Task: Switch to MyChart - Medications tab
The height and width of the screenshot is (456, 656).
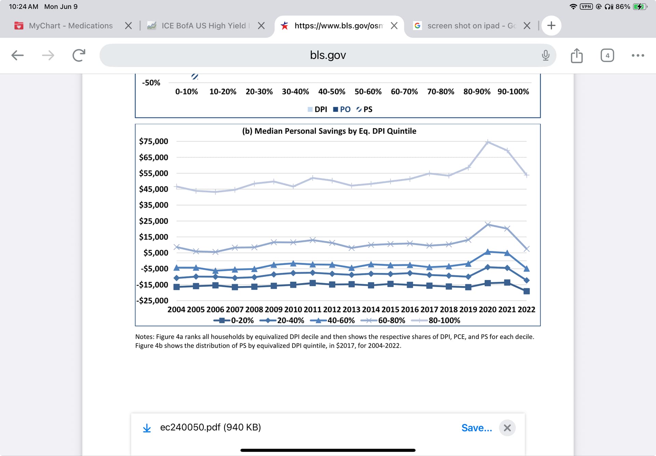Action: coord(70,26)
